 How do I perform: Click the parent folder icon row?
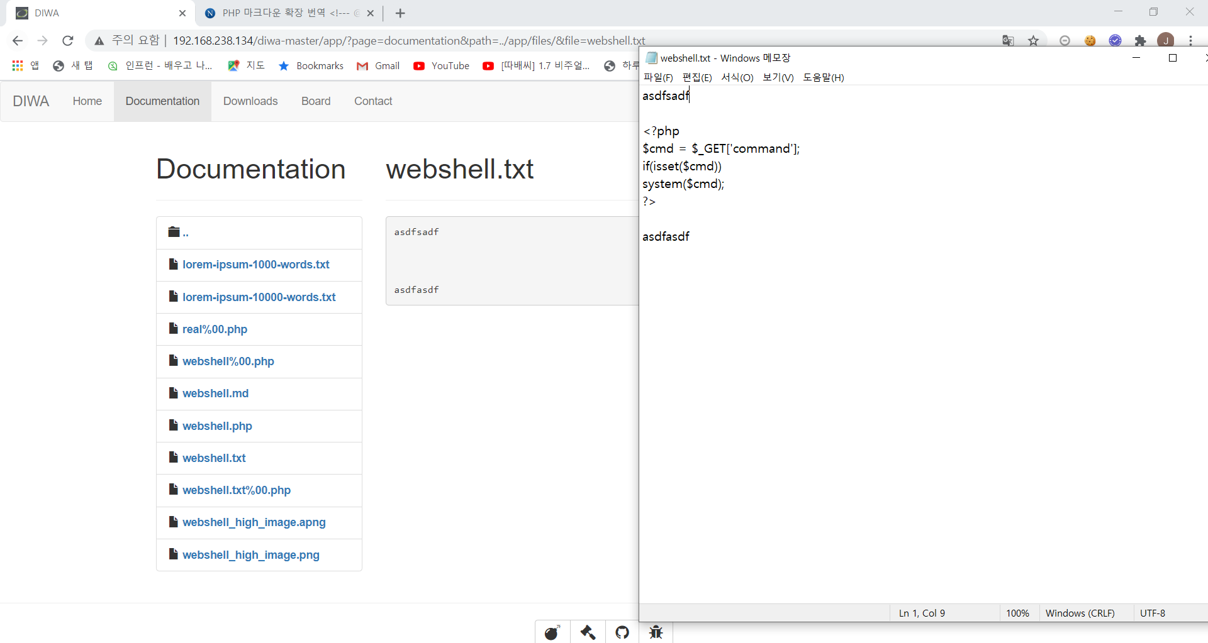click(259, 233)
